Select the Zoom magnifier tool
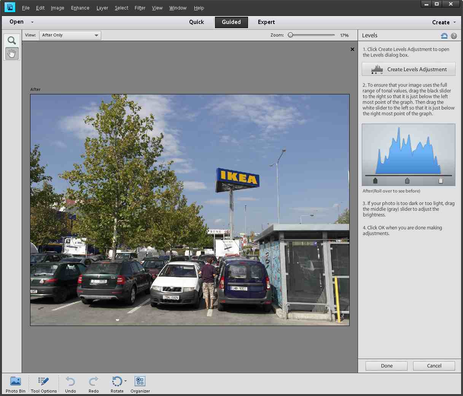The image size is (463, 396). pos(12,40)
